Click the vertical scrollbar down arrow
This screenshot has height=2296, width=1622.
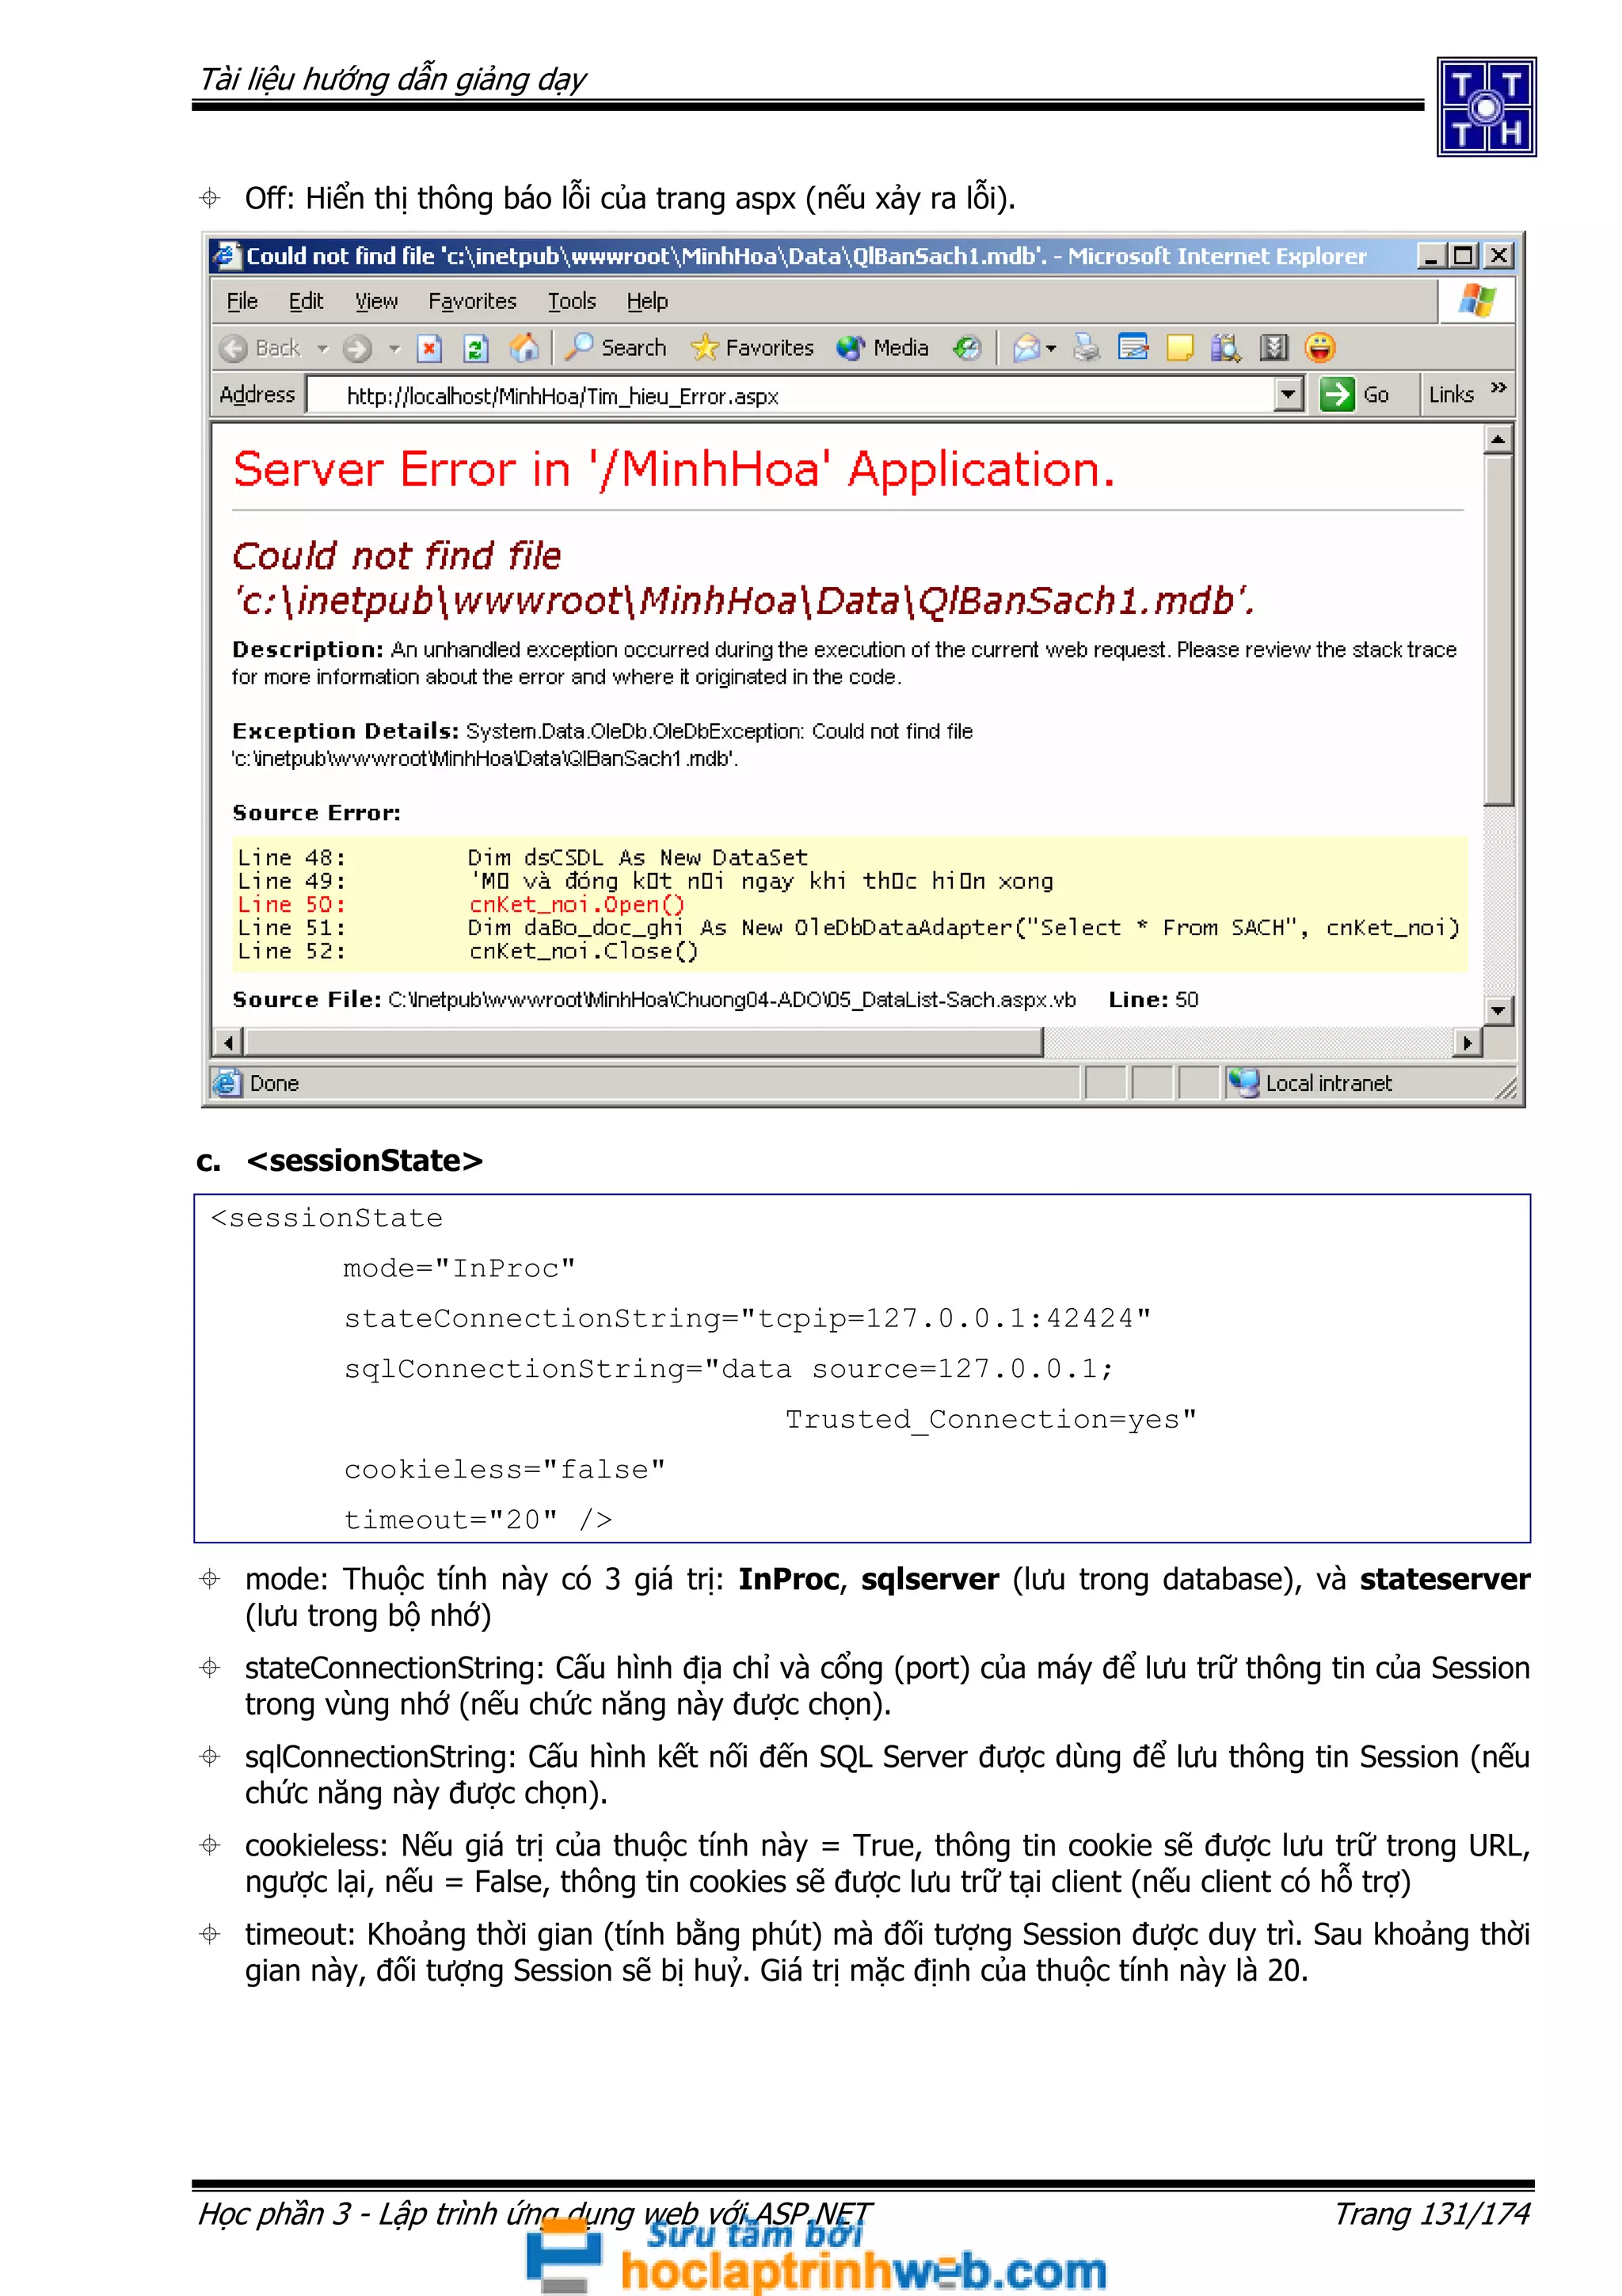point(1497,1011)
